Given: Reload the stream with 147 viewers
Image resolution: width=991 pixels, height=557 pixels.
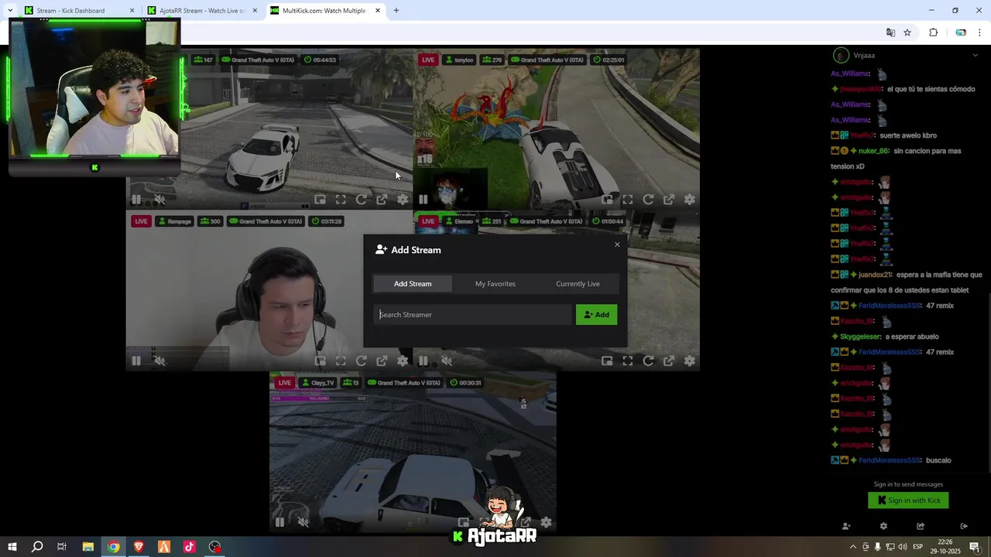Looking at the screenshot, I should 361,200.
